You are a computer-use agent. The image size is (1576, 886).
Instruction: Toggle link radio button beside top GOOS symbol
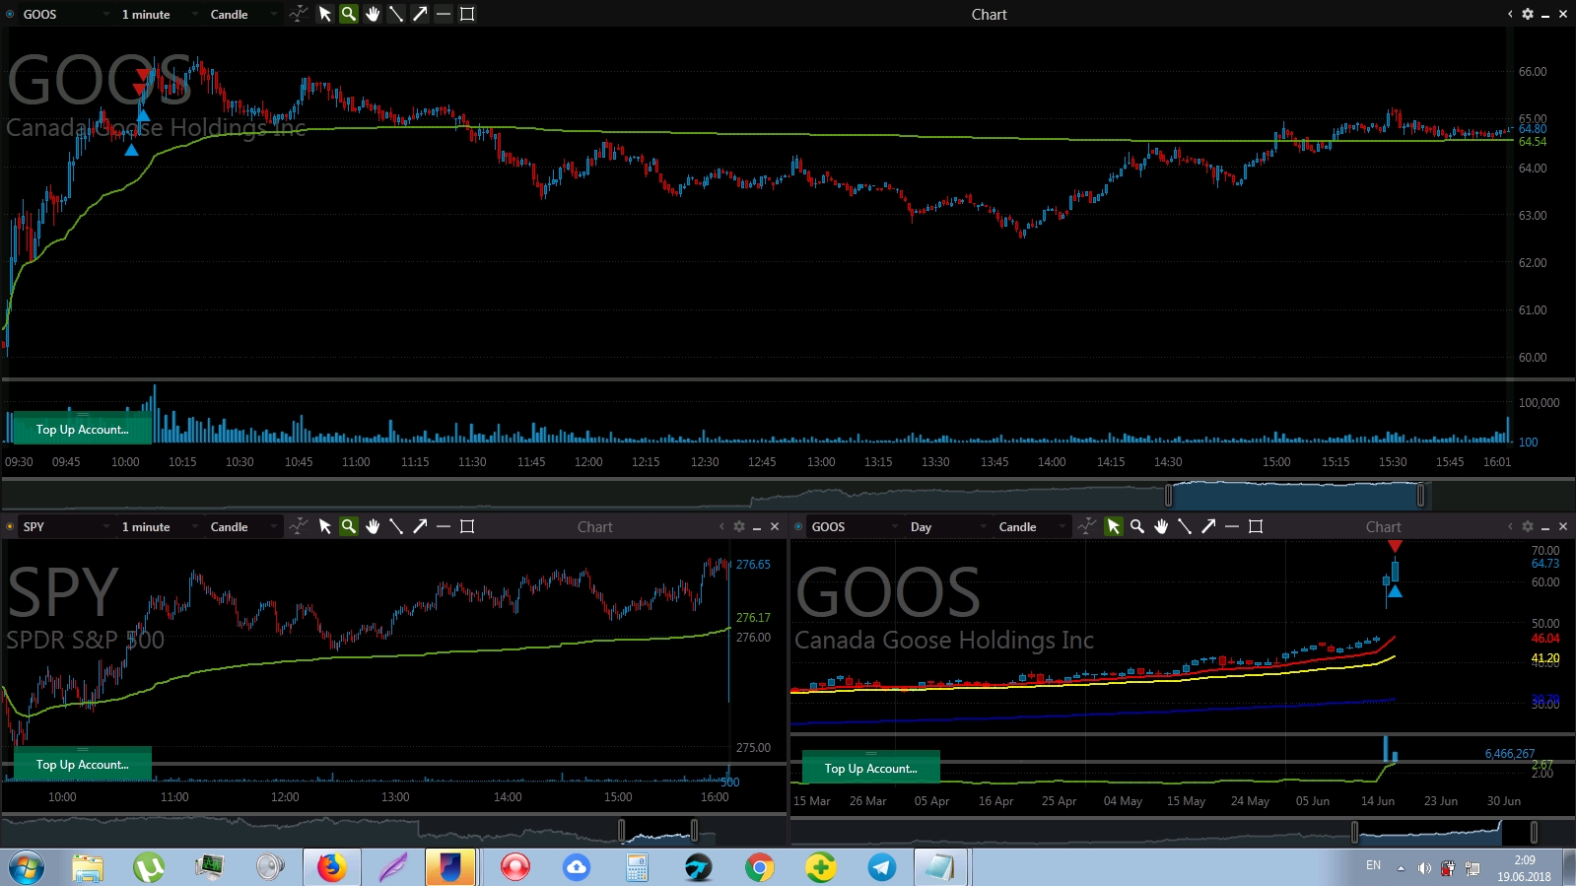[x=10, y=14]
